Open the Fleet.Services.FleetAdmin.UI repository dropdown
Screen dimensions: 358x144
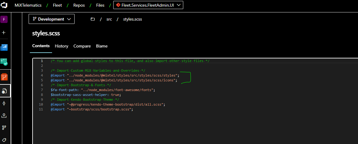point(148,5)
